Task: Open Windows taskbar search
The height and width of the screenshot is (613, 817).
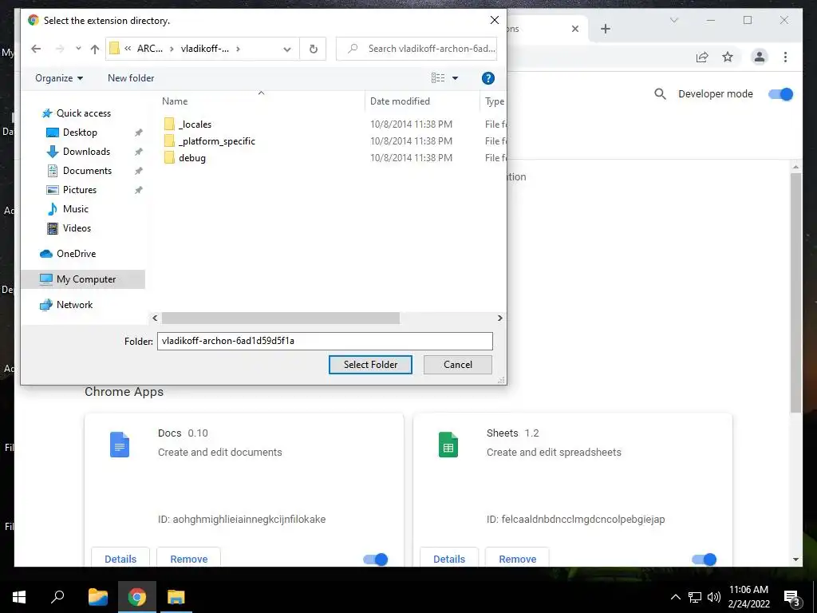Action: pyautogui.click(x=57, y=597)
